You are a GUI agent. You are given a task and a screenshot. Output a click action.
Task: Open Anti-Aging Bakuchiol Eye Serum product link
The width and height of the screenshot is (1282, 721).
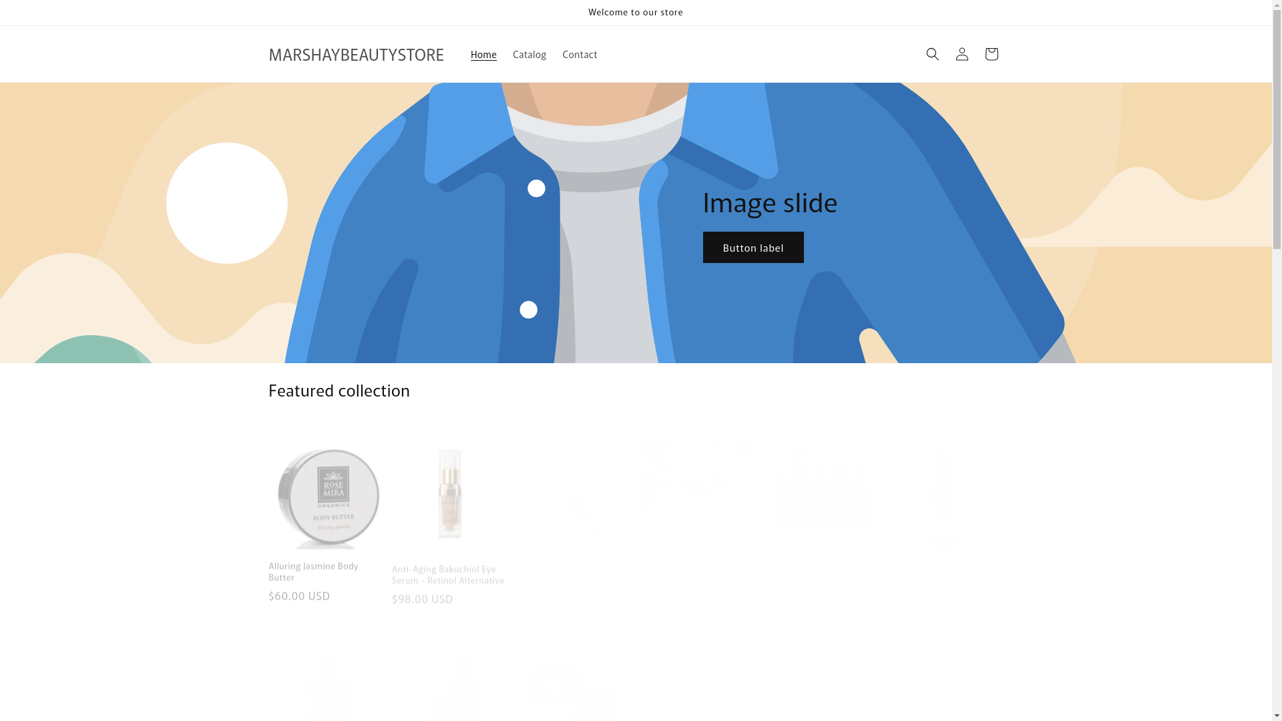448,574
